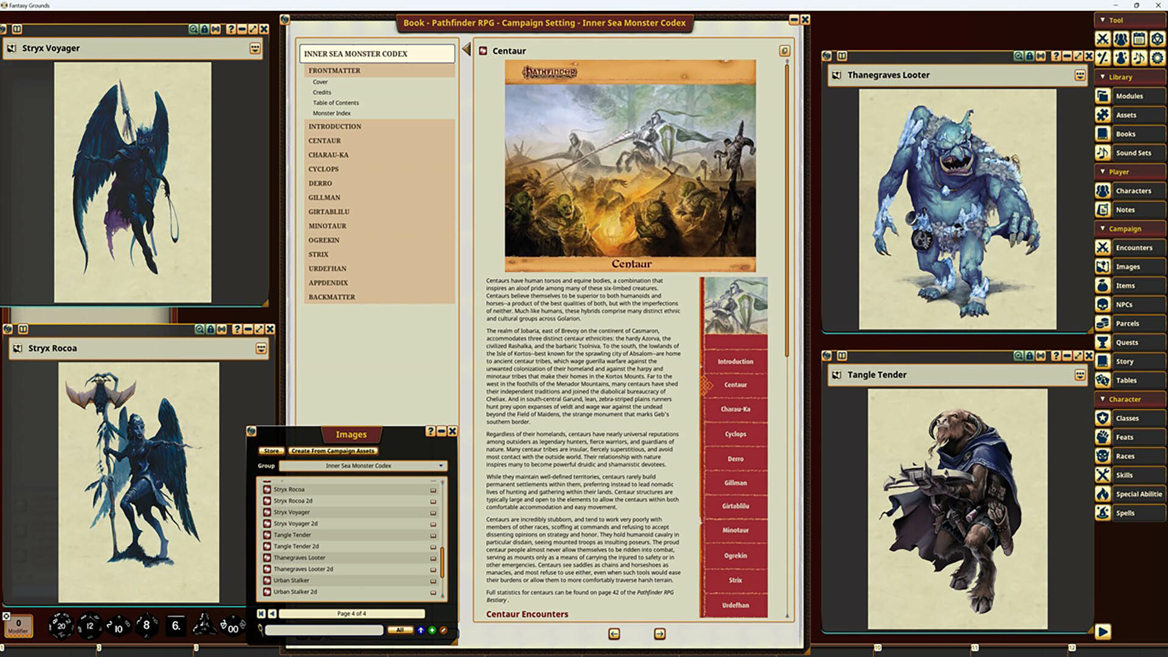Click the Store button in Images
Image resolution: width=1168 pixels, height=657 pixels.
[271, 451]
